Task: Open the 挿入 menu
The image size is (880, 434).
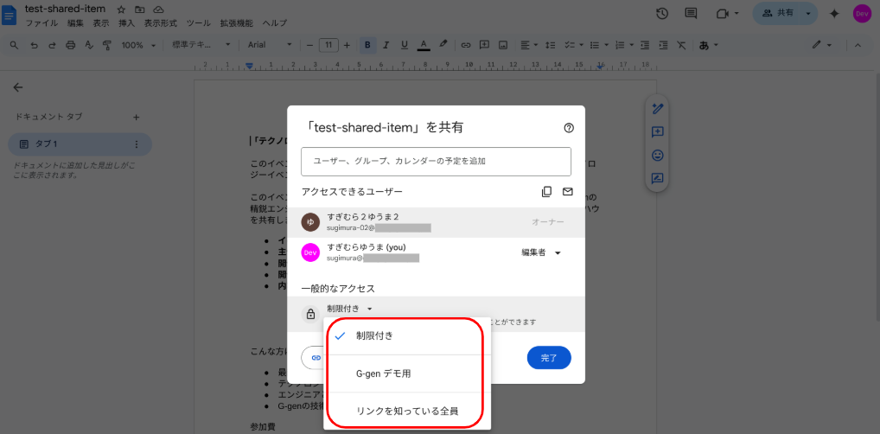Action: click(x=127, y=23)
